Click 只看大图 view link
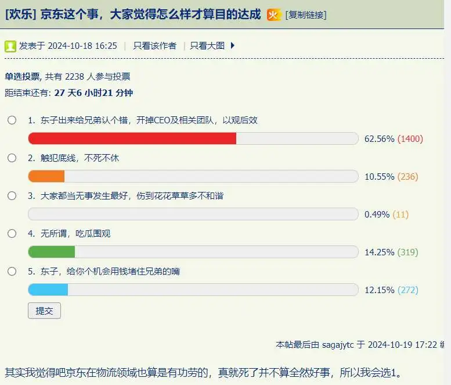Viewport: 451px width, 385px height. pos(207,45)
